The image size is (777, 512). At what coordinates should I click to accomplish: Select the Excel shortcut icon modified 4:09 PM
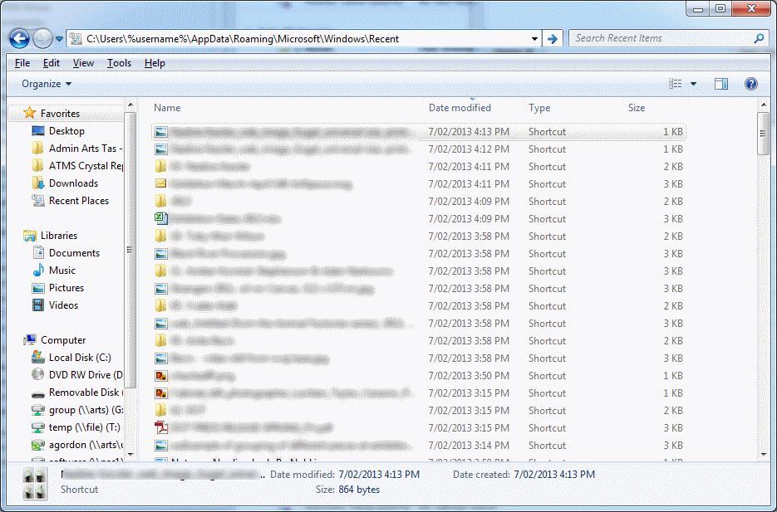[161, 218]
